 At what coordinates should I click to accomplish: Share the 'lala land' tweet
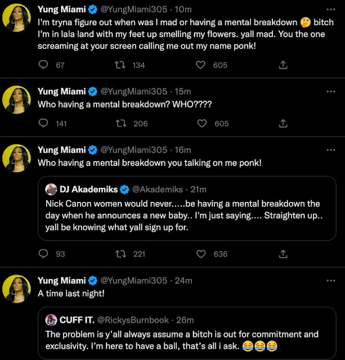[282, 65]
